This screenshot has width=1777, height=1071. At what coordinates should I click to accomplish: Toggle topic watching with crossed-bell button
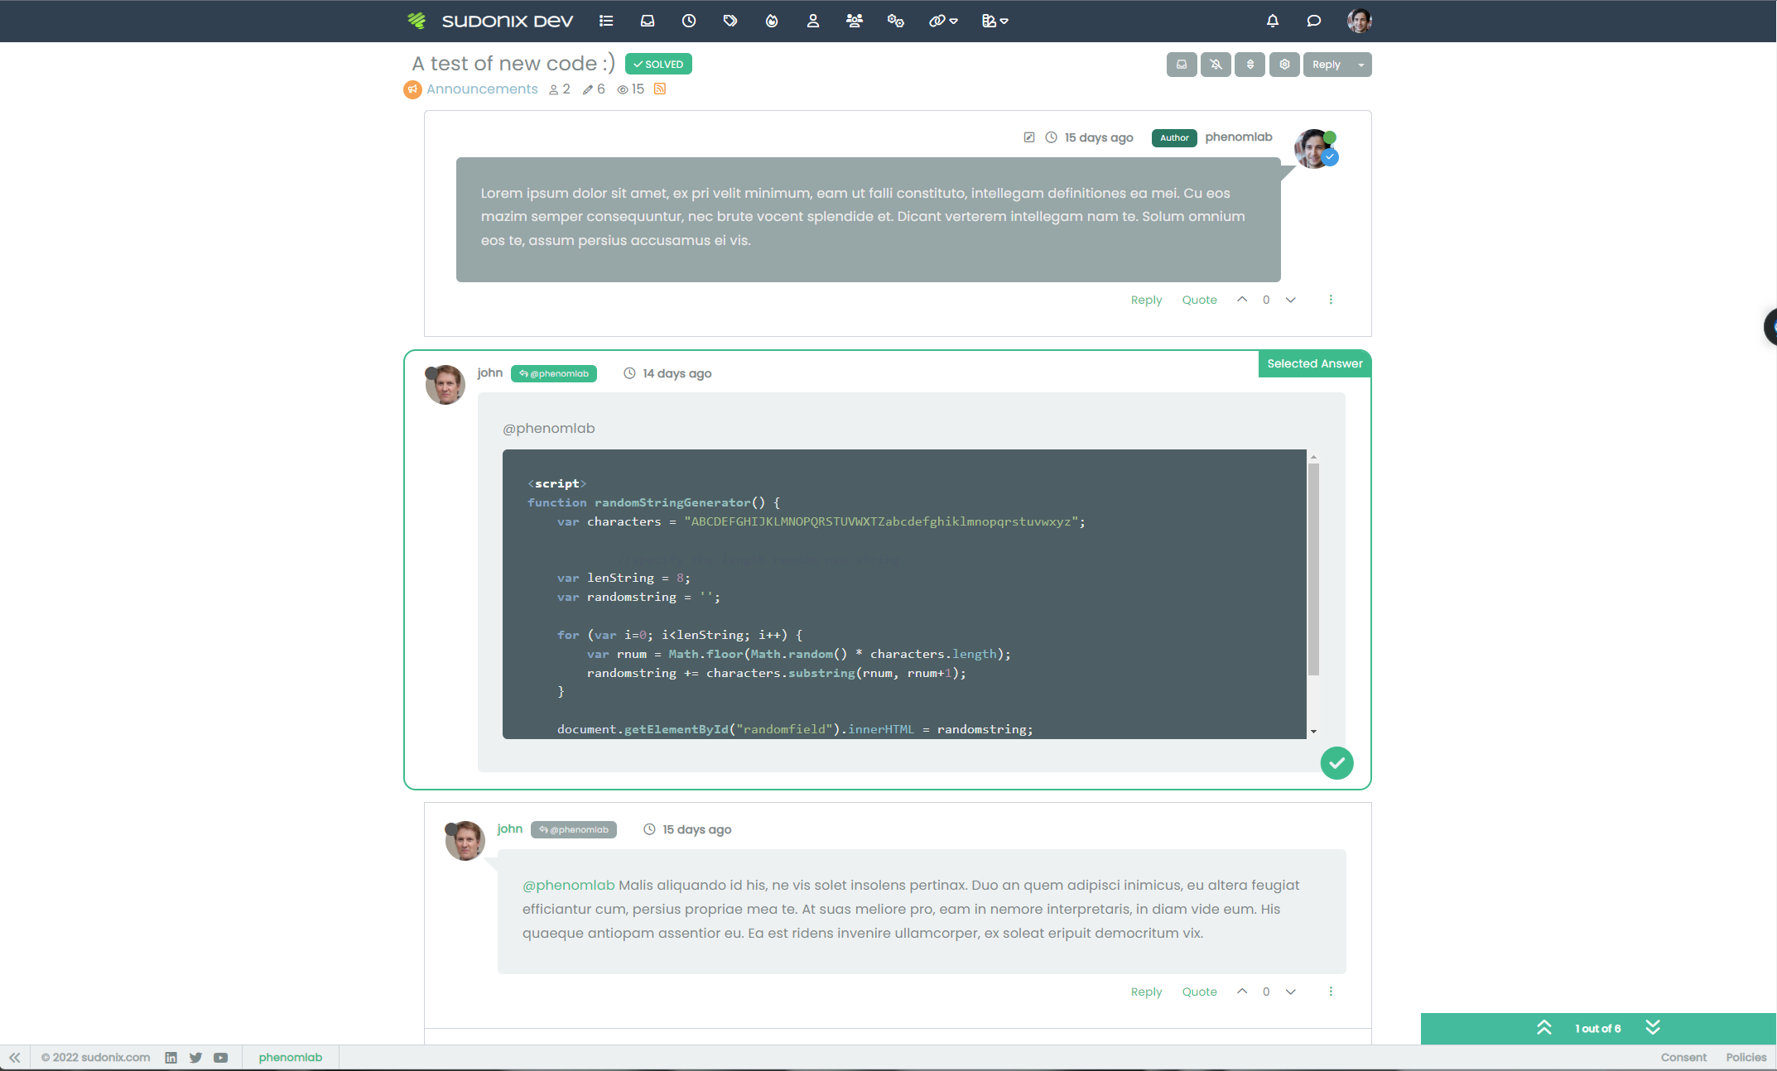coord(1216,65)
